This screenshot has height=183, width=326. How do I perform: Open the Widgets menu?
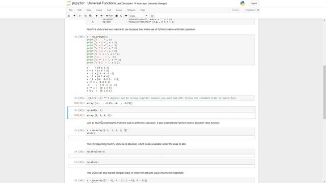coord(131,10)
